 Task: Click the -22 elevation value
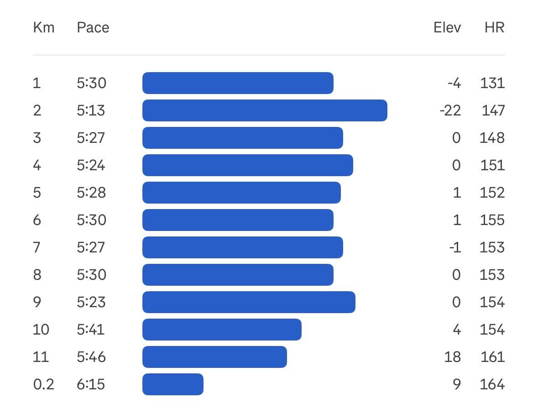pos(450,110)
